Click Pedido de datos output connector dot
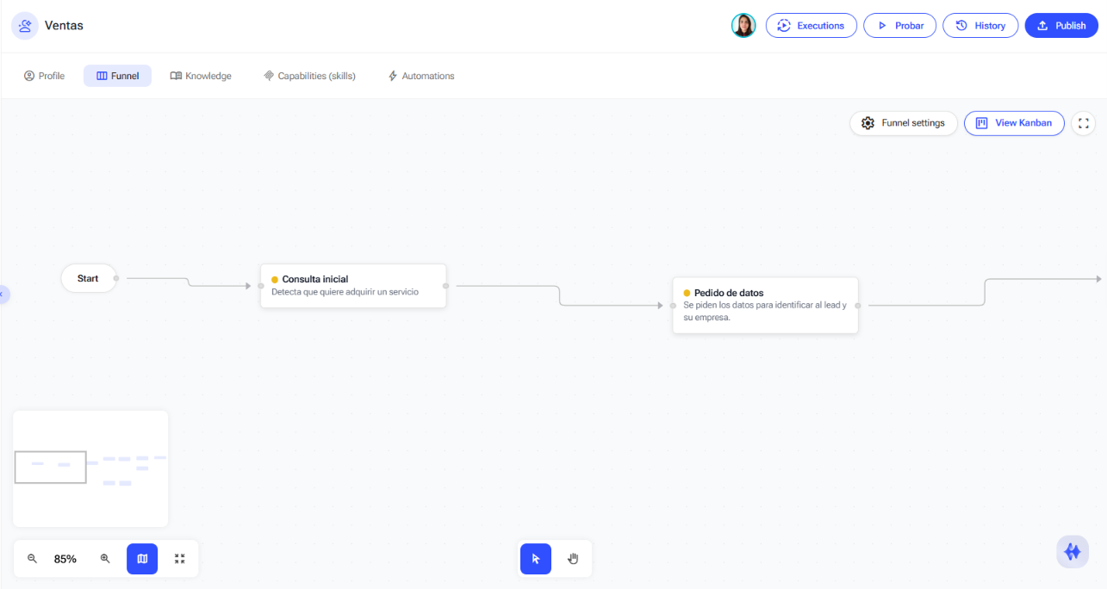 click(x=858, y=306)
